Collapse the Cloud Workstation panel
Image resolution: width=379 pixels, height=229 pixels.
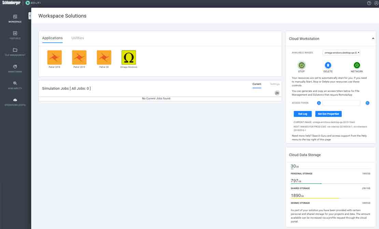(x=373, y=39)
